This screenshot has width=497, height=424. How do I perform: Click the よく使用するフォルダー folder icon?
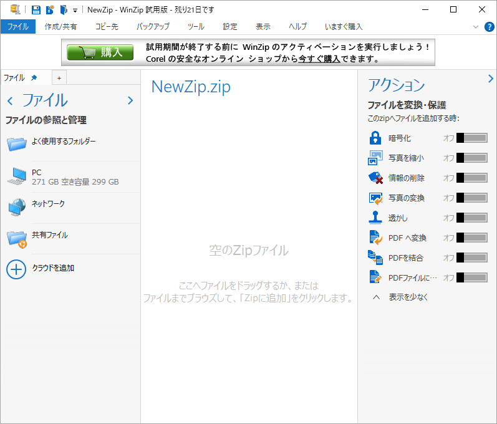pos(17,144)
